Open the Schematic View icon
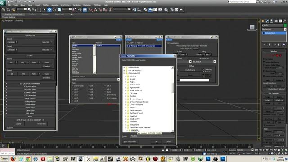This screenshot has height=162, width=288. click(x=160, y=10)
